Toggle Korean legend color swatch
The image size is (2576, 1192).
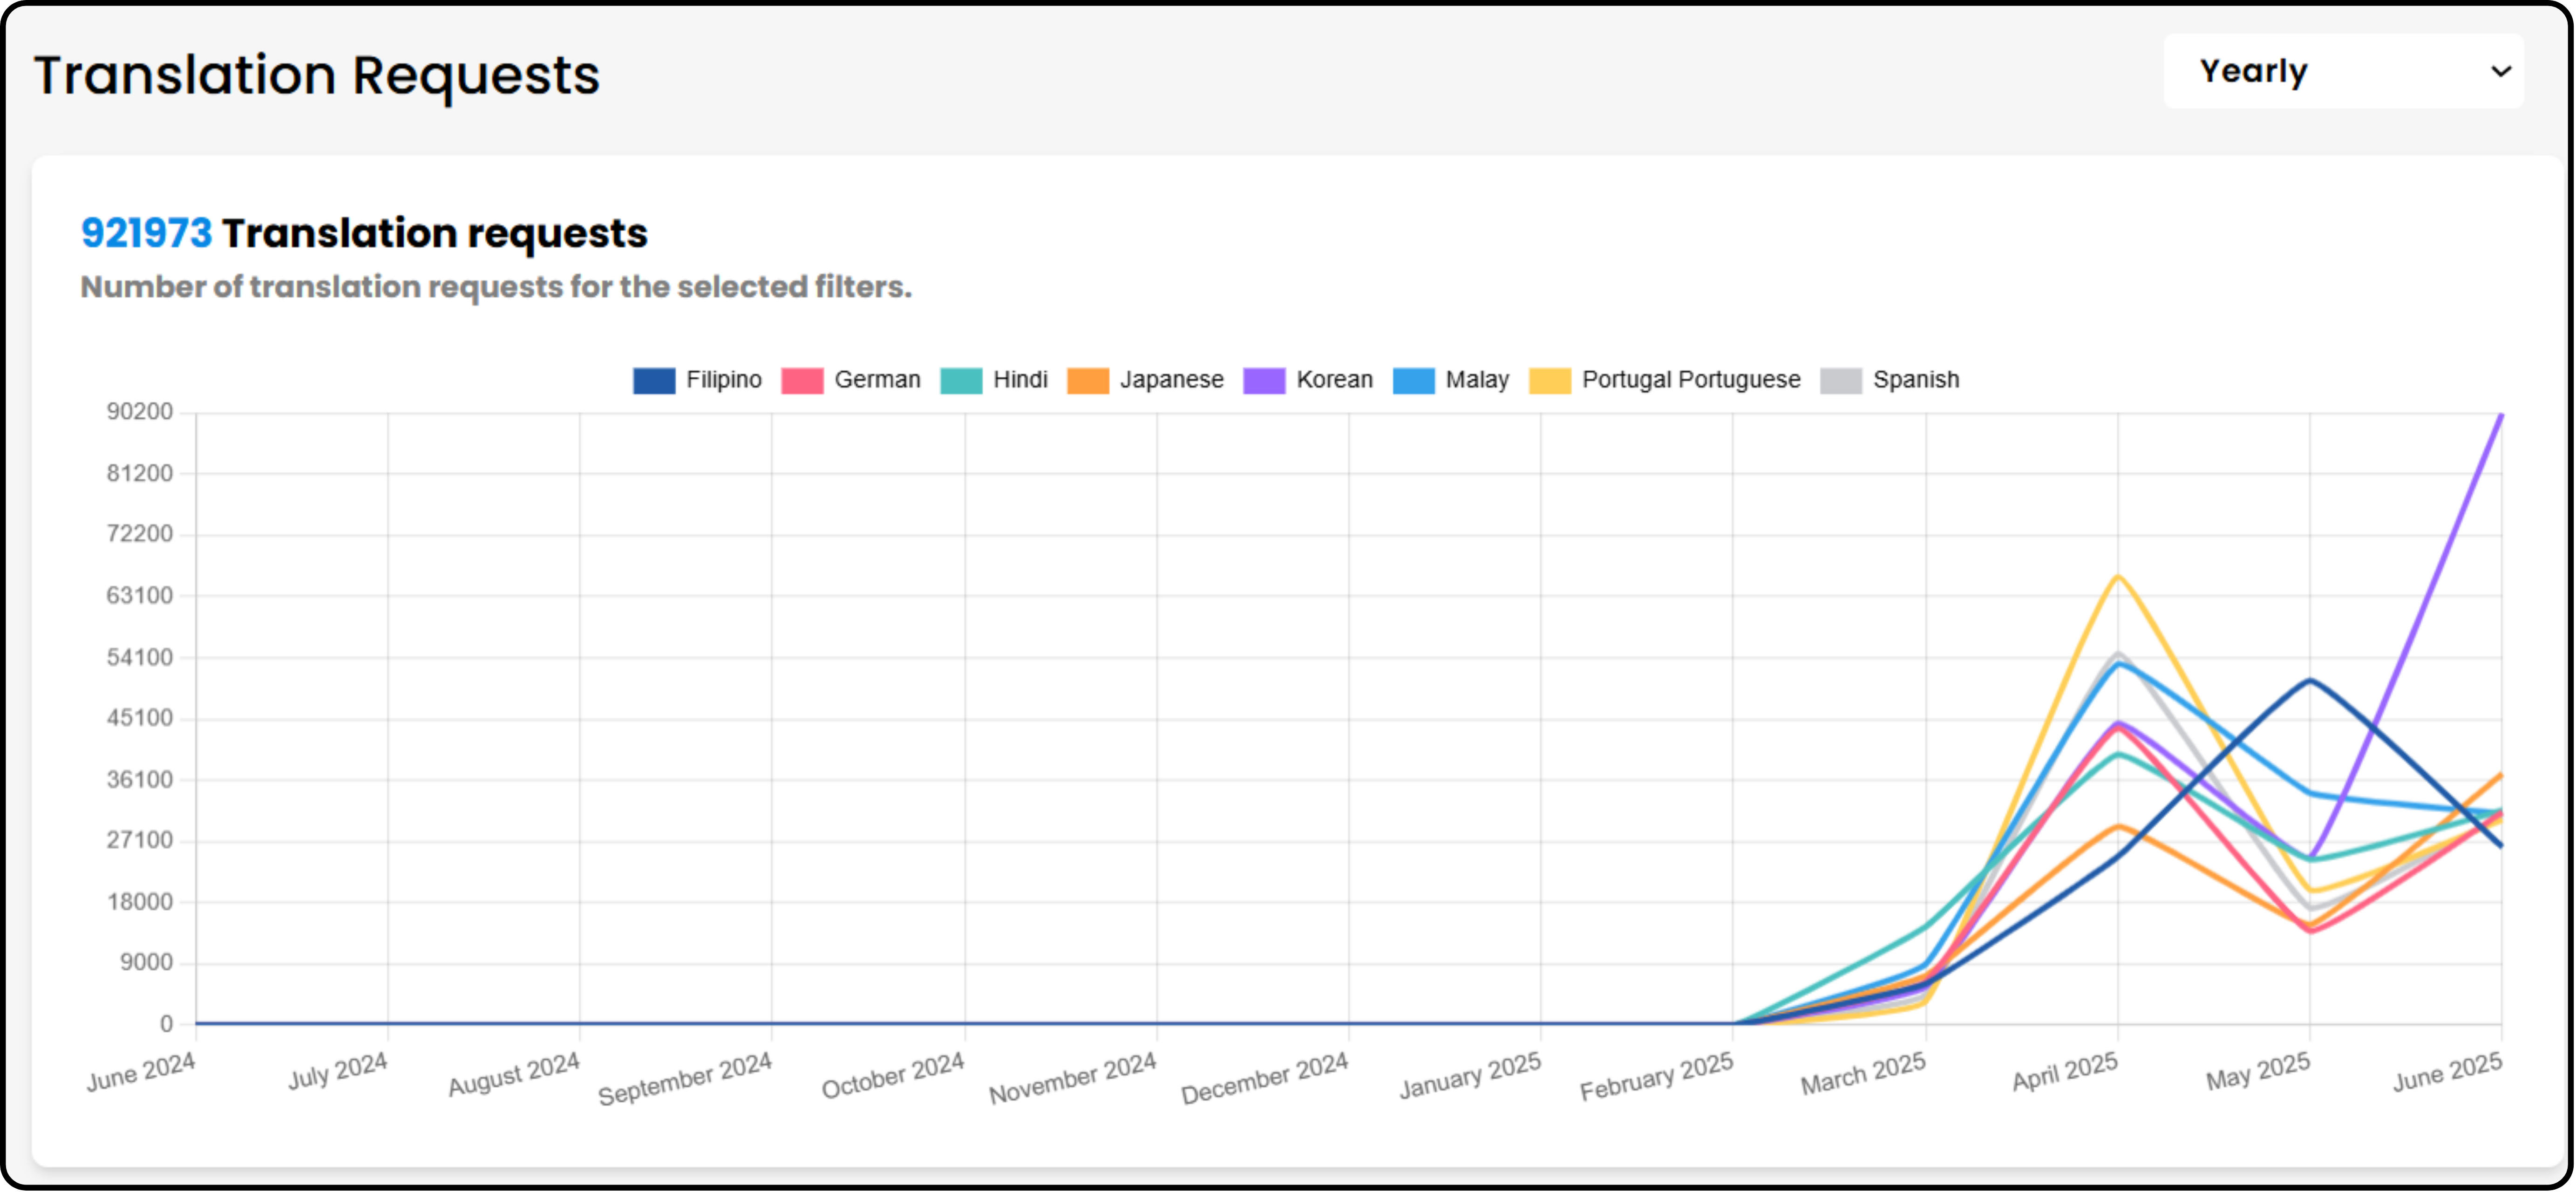[1264, 381]
